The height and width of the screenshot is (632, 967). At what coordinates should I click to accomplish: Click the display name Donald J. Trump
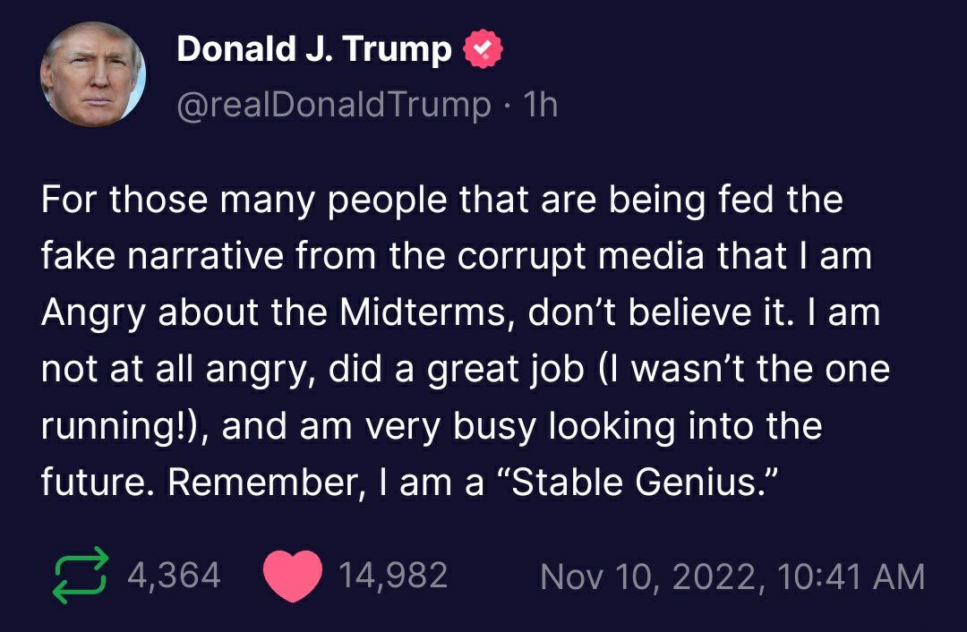tap(313, 50)
